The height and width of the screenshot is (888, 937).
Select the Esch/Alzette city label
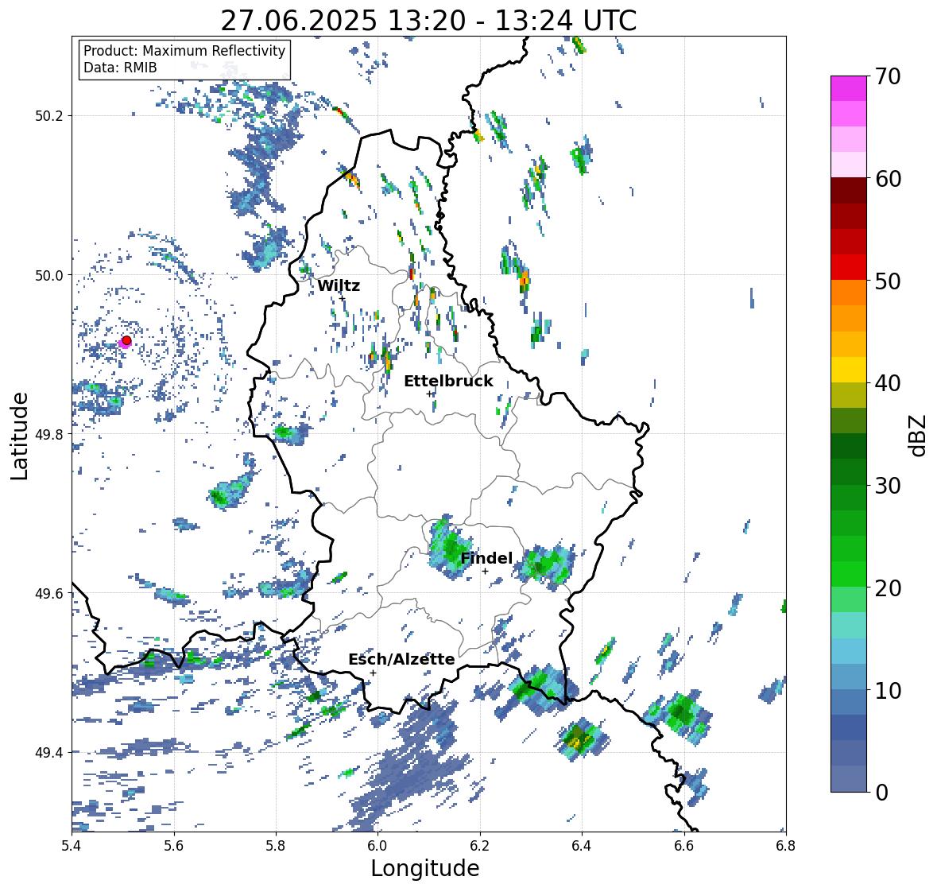click(x=401, y=659)
